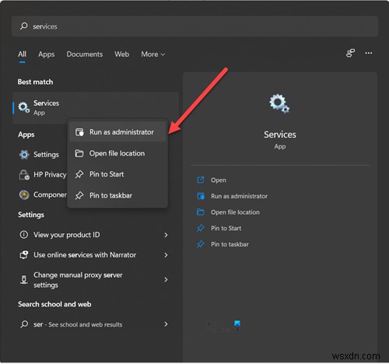The image size is (389, 364).
Task: Click the Component Services icon
Action: (x=24, y=194)
